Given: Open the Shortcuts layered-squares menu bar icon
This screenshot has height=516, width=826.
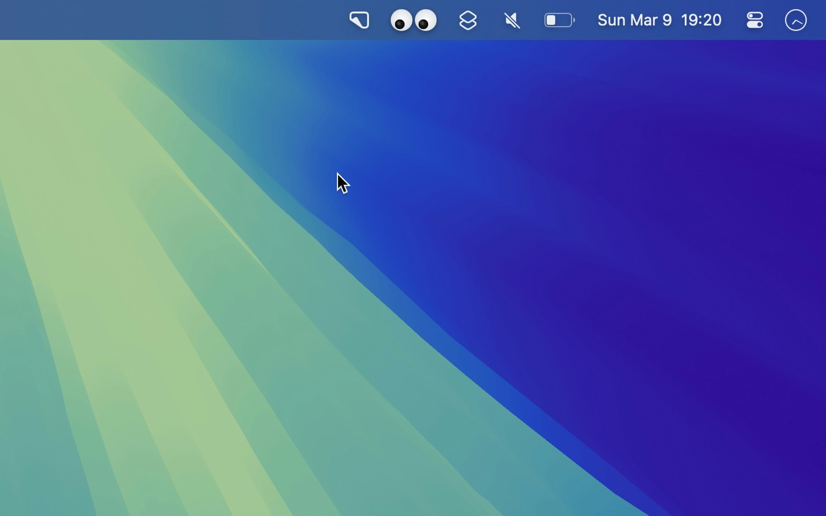Looking at the screenshot, I should pyautogui.click(x=468, y=20).
